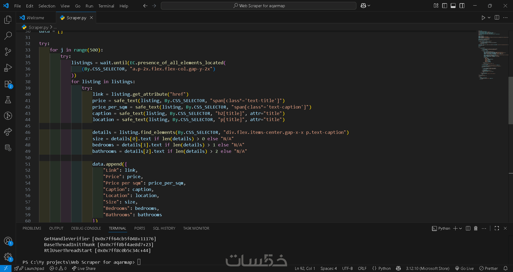Open the Selection menu
This screenshot has height=272, width=513.
pyautogui.click(x=47, y=6)
